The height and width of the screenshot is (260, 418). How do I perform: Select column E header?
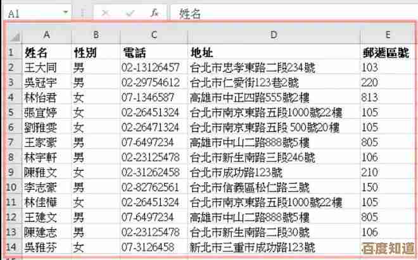click(x=388, y=36)
